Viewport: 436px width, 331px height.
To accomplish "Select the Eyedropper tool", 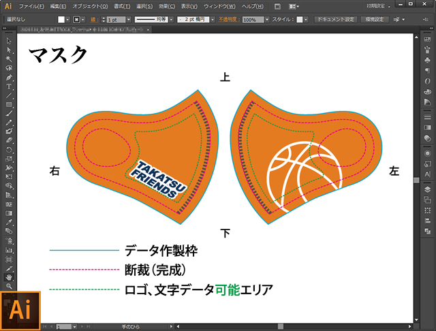I will 9,222.
